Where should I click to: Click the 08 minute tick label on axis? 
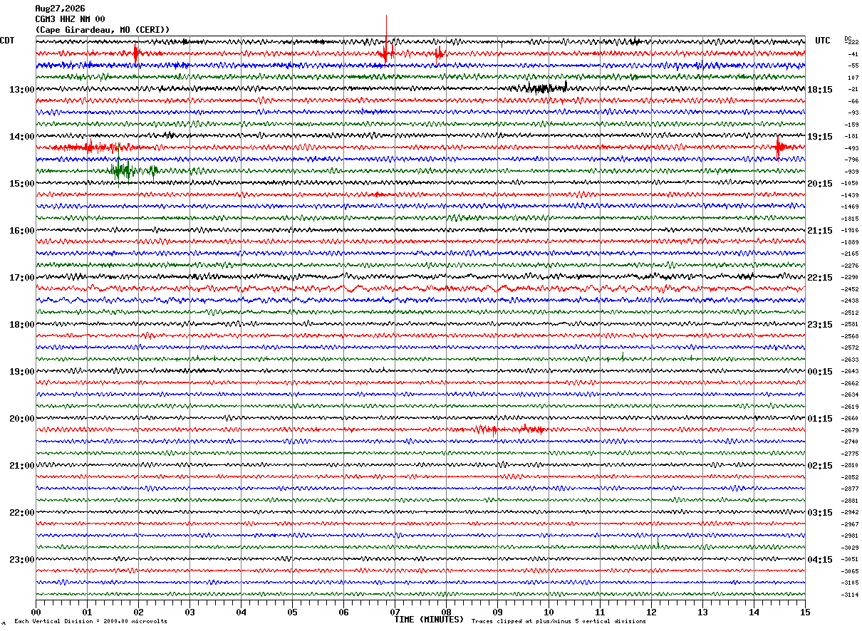tap(446, 612)
